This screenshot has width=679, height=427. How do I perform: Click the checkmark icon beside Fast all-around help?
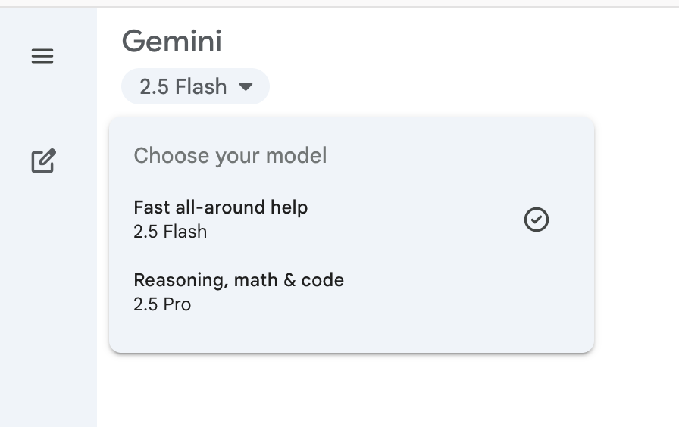(537, 220)
